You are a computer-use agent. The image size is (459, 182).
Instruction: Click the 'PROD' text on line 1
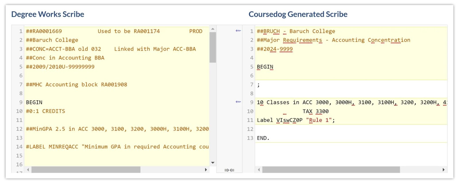pos(196,31)
